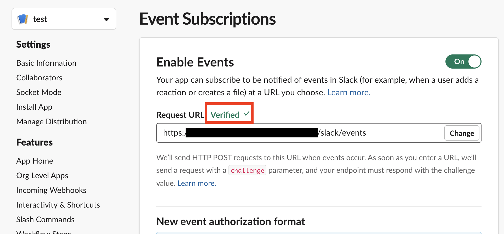Viewport: 504px width, 234px height.
Task: Click the test app icon thumbnail
Action: click(x=23, y=19)
